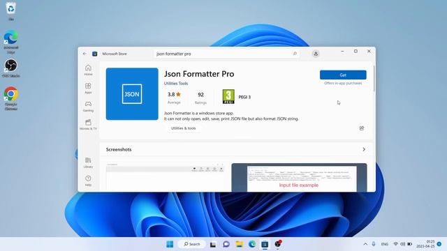The width and height of the screenshot is (447, 251).
Task: Click the search magnifier icon
Action: [295, 54]
